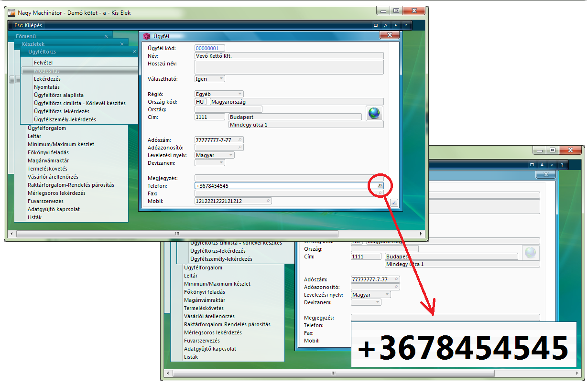This screenshot has height=385, width=587.
Task: Close the Ügyféltörzs panel with its X
Action: click(134, 51)
